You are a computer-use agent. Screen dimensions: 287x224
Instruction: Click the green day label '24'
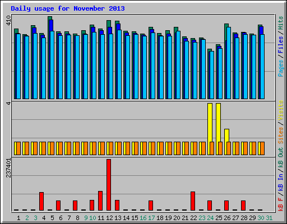coord(210,218)
